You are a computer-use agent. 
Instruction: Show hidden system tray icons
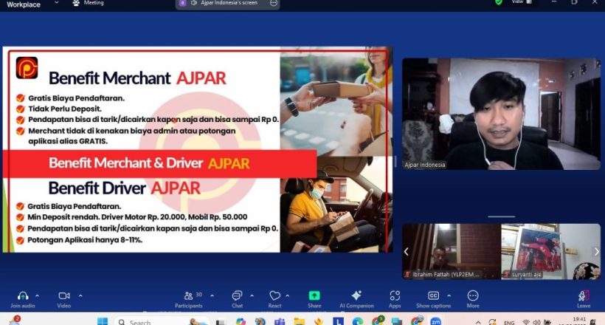click(x=478, y=322)
